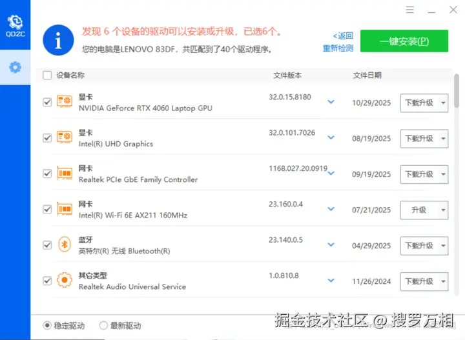Click the NVIDIA GeForce RTX 4060 graphics card icon
This screenshot has height=340, width=465.
click(x=65, y=101)
